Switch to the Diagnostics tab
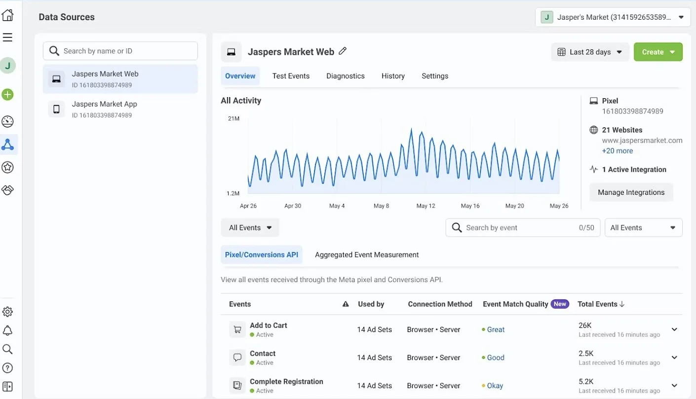 coord(346,76)
